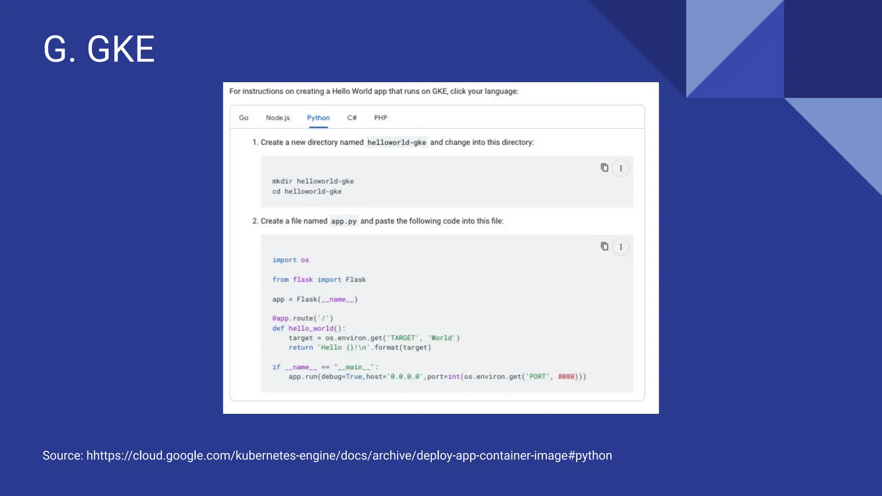Viewport: 882px width, 496px height.
Task: Copy the mkdir helloworld-gke code block
Action: coord(604,167)
